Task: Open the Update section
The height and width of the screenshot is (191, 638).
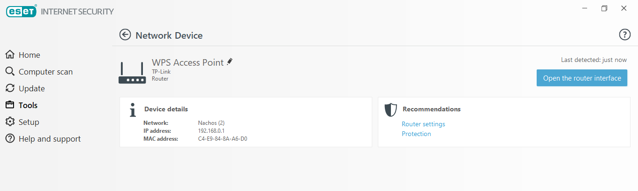Action: [31, 89]
